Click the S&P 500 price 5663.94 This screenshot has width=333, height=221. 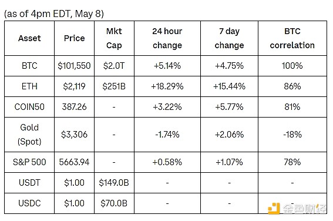(74, 162)
